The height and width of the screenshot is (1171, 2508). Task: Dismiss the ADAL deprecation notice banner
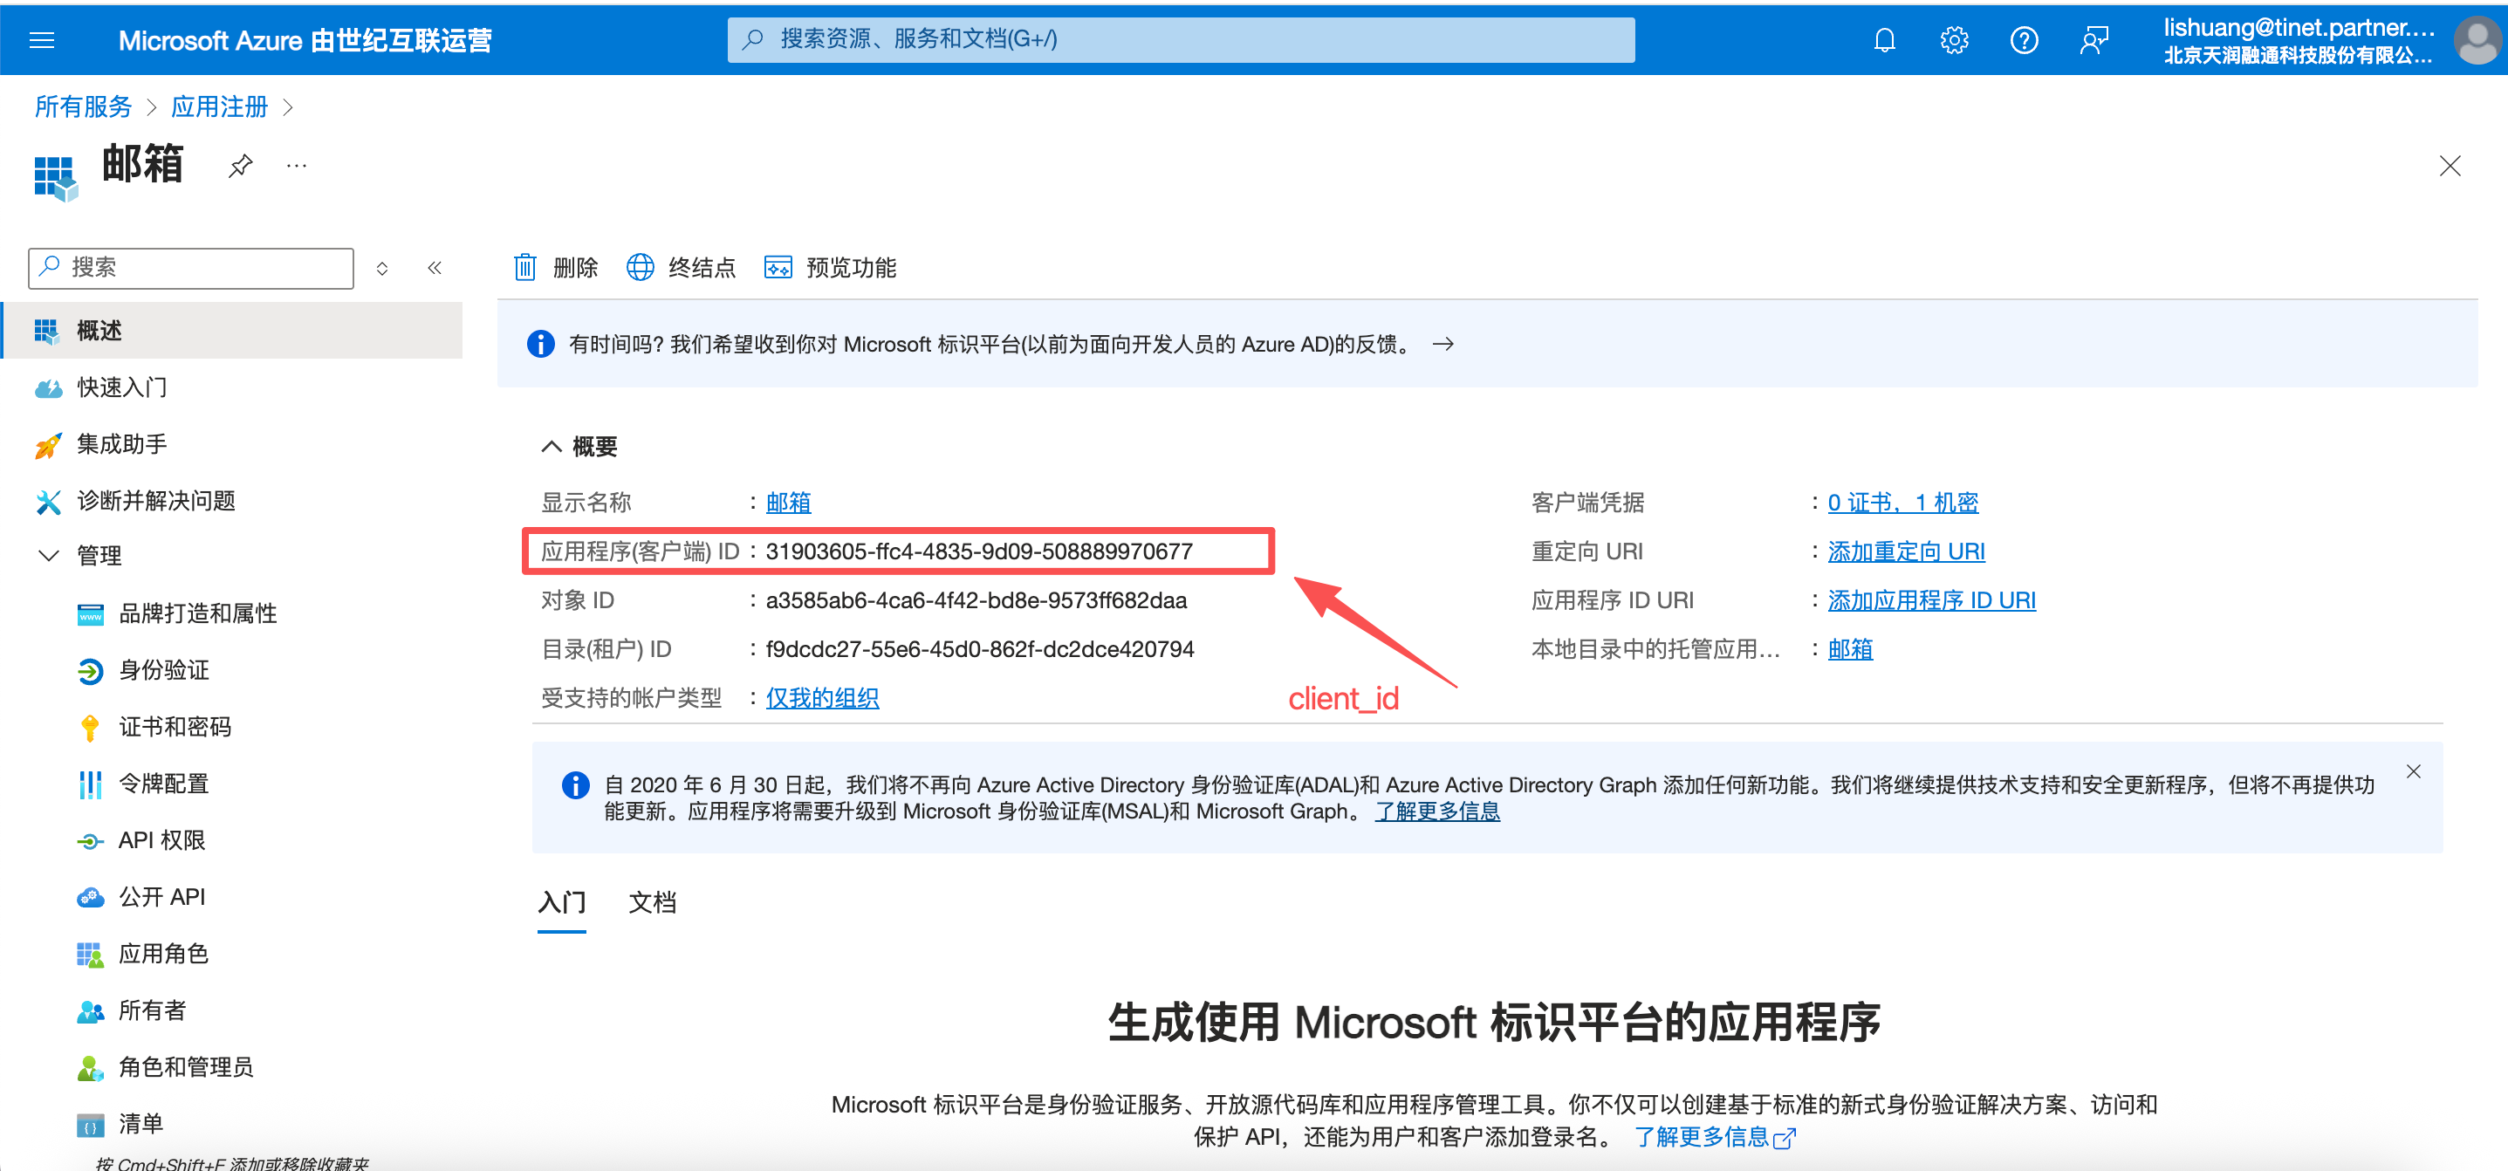(x=2413, y=772)
